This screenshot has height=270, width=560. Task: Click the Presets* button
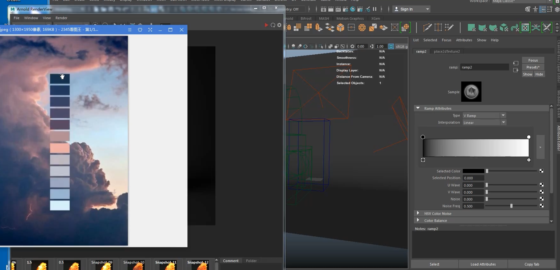(533, 67)
